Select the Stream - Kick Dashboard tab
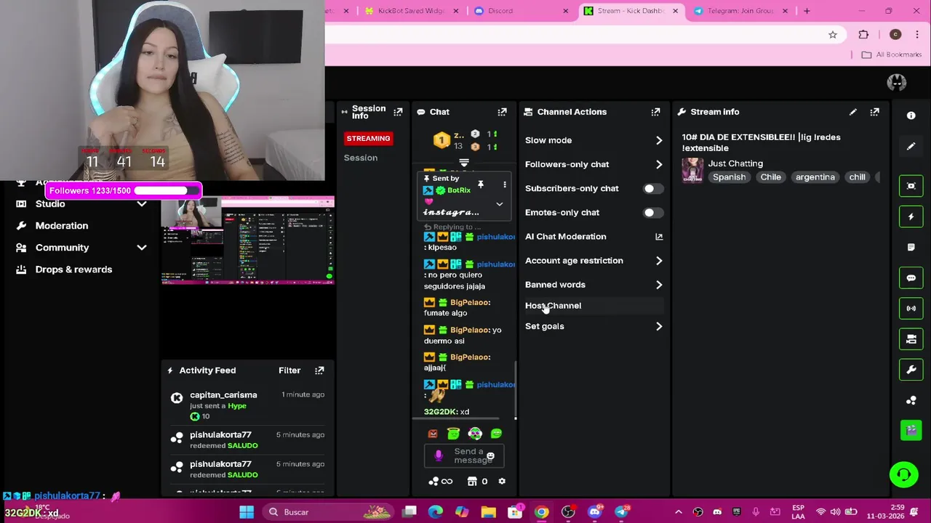The width and height of the screenshot is (931, 523). [631, 11]
